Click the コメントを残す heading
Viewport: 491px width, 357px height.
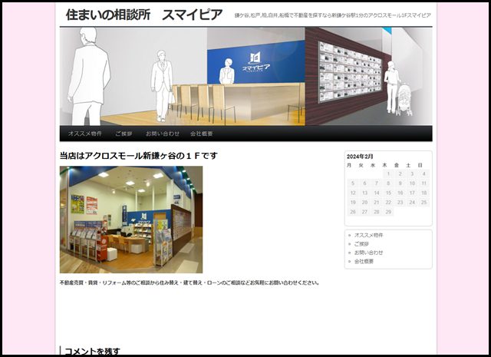[92, 351]
